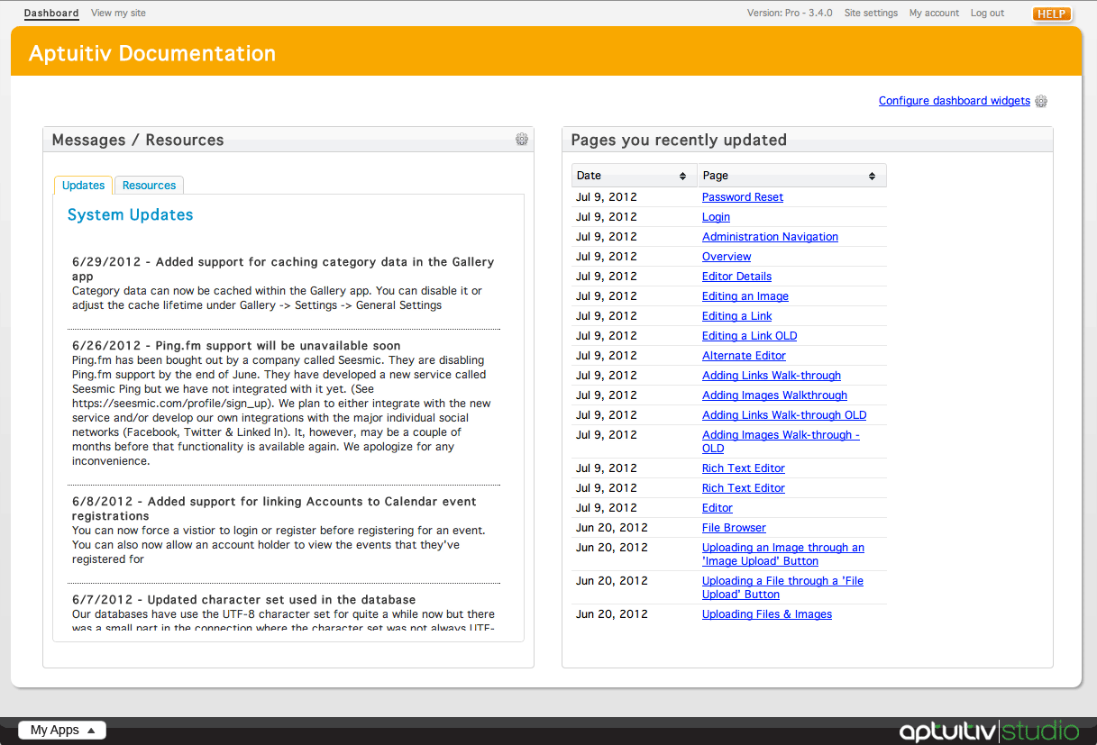Open the Editing an Image page
Viewport: 1097px width, 745px height.
point(745,296)
